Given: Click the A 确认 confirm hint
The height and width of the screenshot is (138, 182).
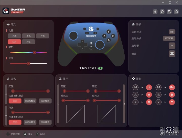Looking at the screenshot, I should (x=28, y=134).
